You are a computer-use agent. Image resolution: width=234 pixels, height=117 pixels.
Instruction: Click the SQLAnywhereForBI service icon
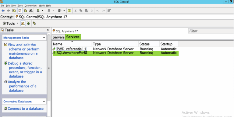click(x=54, y=53)
